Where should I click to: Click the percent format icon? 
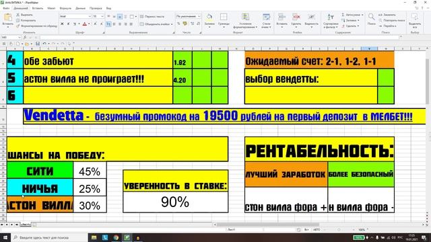[178, 24]
